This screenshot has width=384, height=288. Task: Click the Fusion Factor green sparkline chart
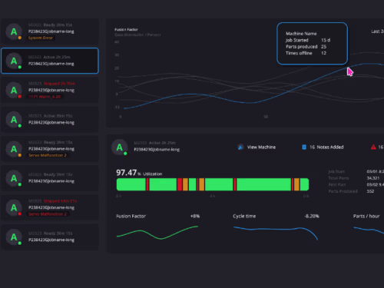click(x=157, y=233)
